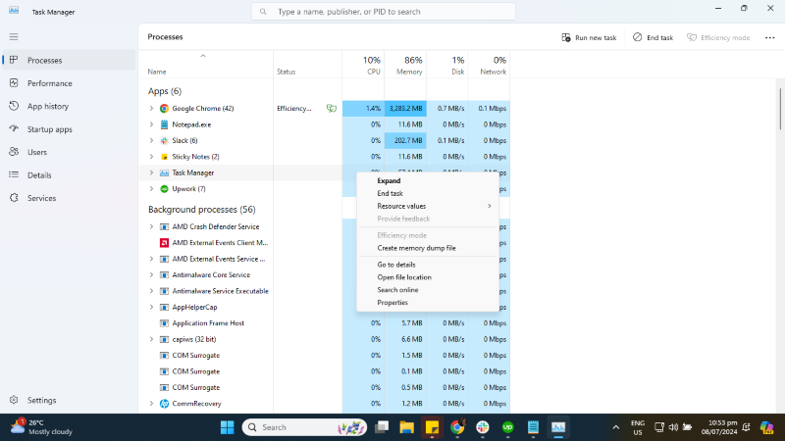
Task: Open the Performance page icon
Action: pos(14,83)
